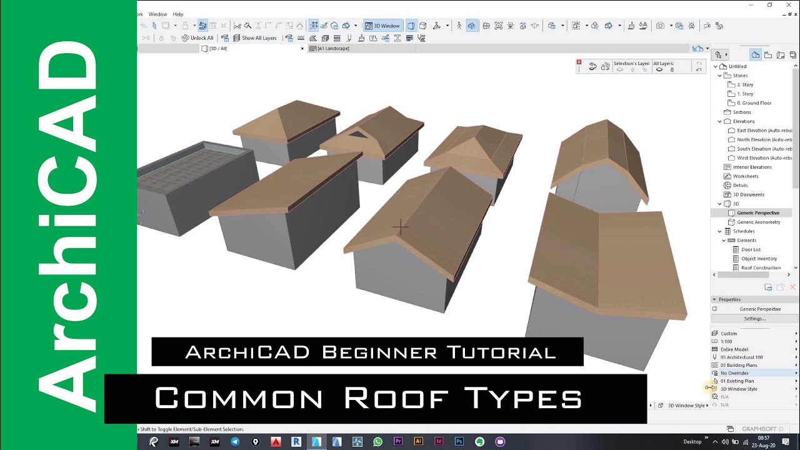
Task: Open the Entire Model structure display dropdown
Action: click(x=755, y=349)
